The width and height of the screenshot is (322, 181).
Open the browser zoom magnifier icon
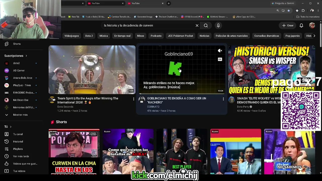coord(278,11)
